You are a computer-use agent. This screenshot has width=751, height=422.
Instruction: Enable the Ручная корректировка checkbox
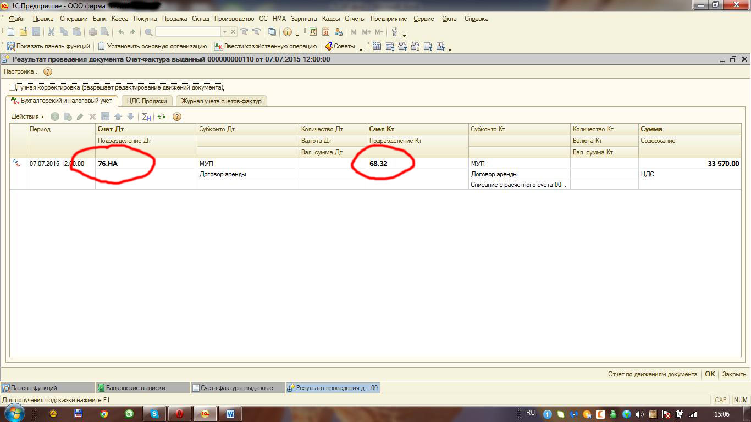(x=12, y=87)
